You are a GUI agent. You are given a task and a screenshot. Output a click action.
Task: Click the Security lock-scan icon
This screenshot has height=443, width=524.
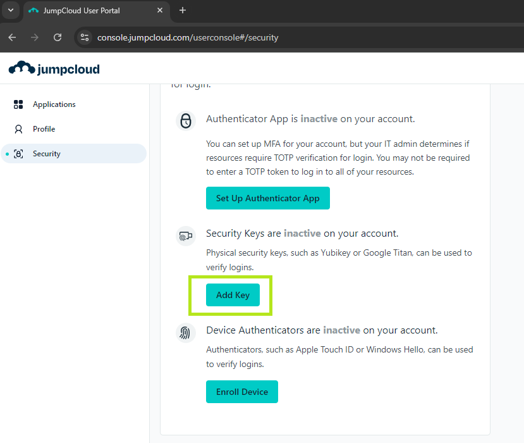18,154
